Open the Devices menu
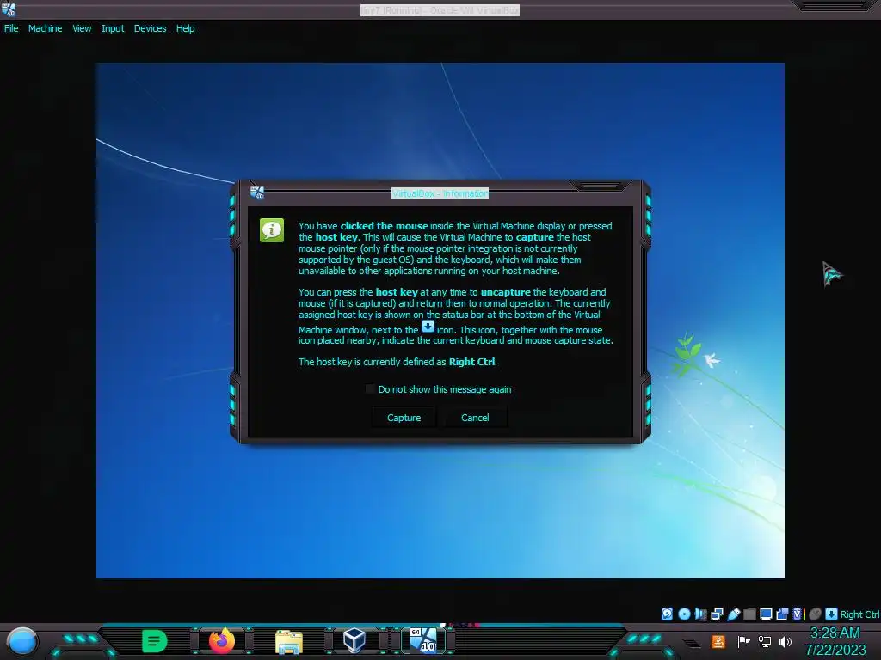 (x=150, y=28)
